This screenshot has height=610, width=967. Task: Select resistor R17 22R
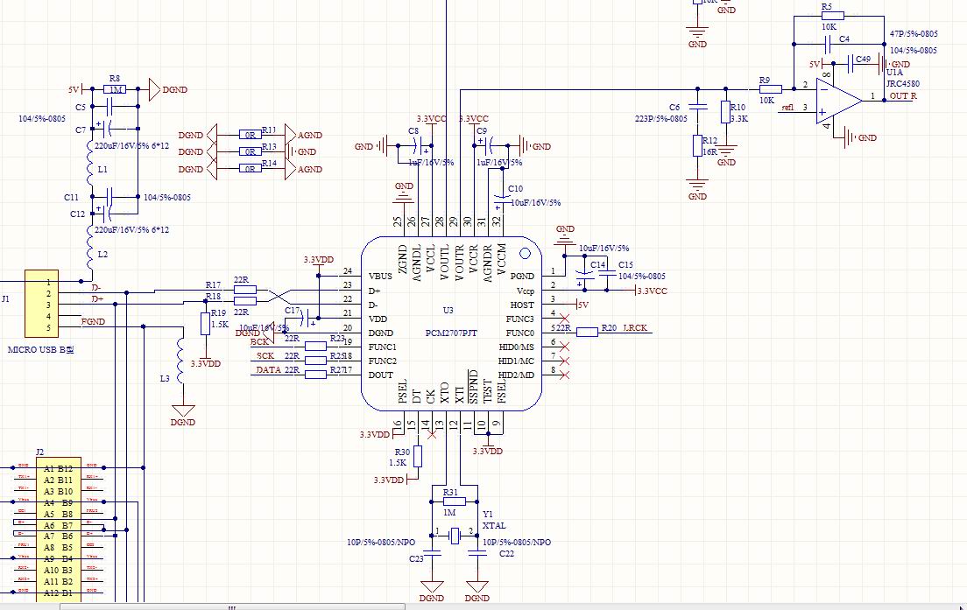(245, 290)
